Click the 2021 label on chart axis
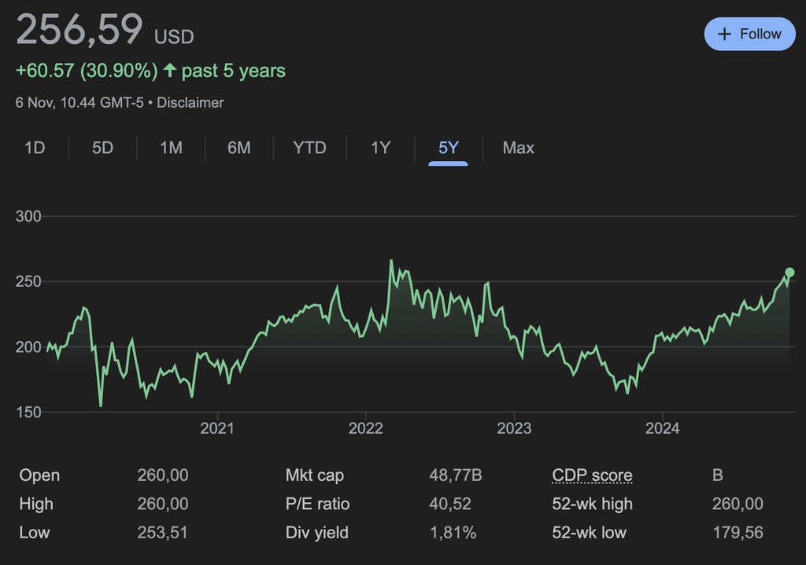Viewport: 806px width, 565px height. (x=217, y=428)
